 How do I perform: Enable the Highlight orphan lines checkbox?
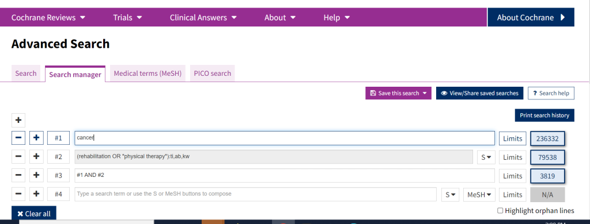[500, 211]
